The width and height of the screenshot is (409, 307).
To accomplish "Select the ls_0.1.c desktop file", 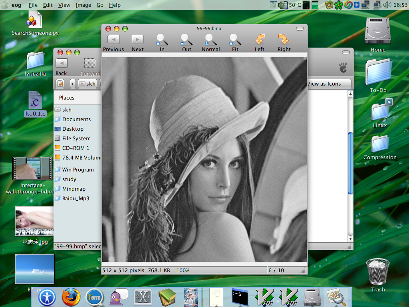I will click(x=35, y=104).
